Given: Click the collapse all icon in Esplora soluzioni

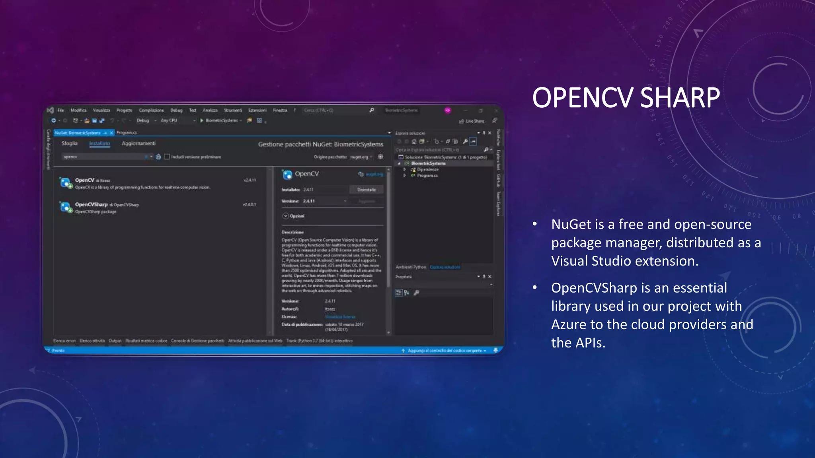Looking at the screenshot, I should (448, 141).
